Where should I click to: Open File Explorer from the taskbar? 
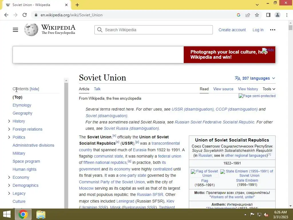click(41, 214)
